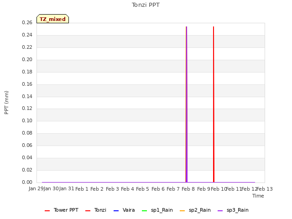Click the Feb 6 x-axis tick label

158,189
